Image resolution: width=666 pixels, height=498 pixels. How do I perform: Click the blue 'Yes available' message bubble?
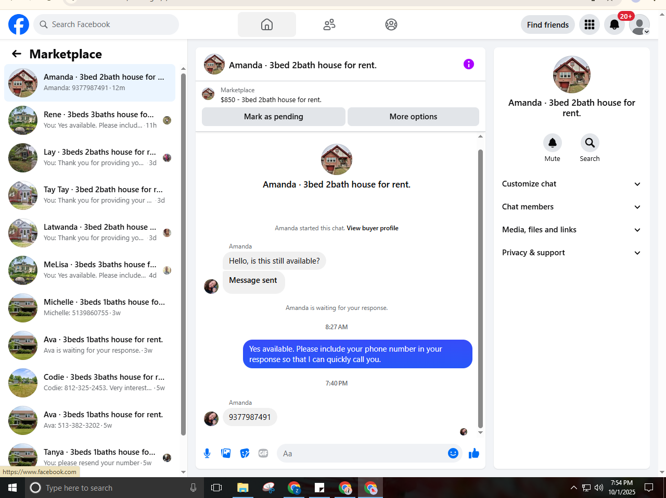(x=357, y=354)
